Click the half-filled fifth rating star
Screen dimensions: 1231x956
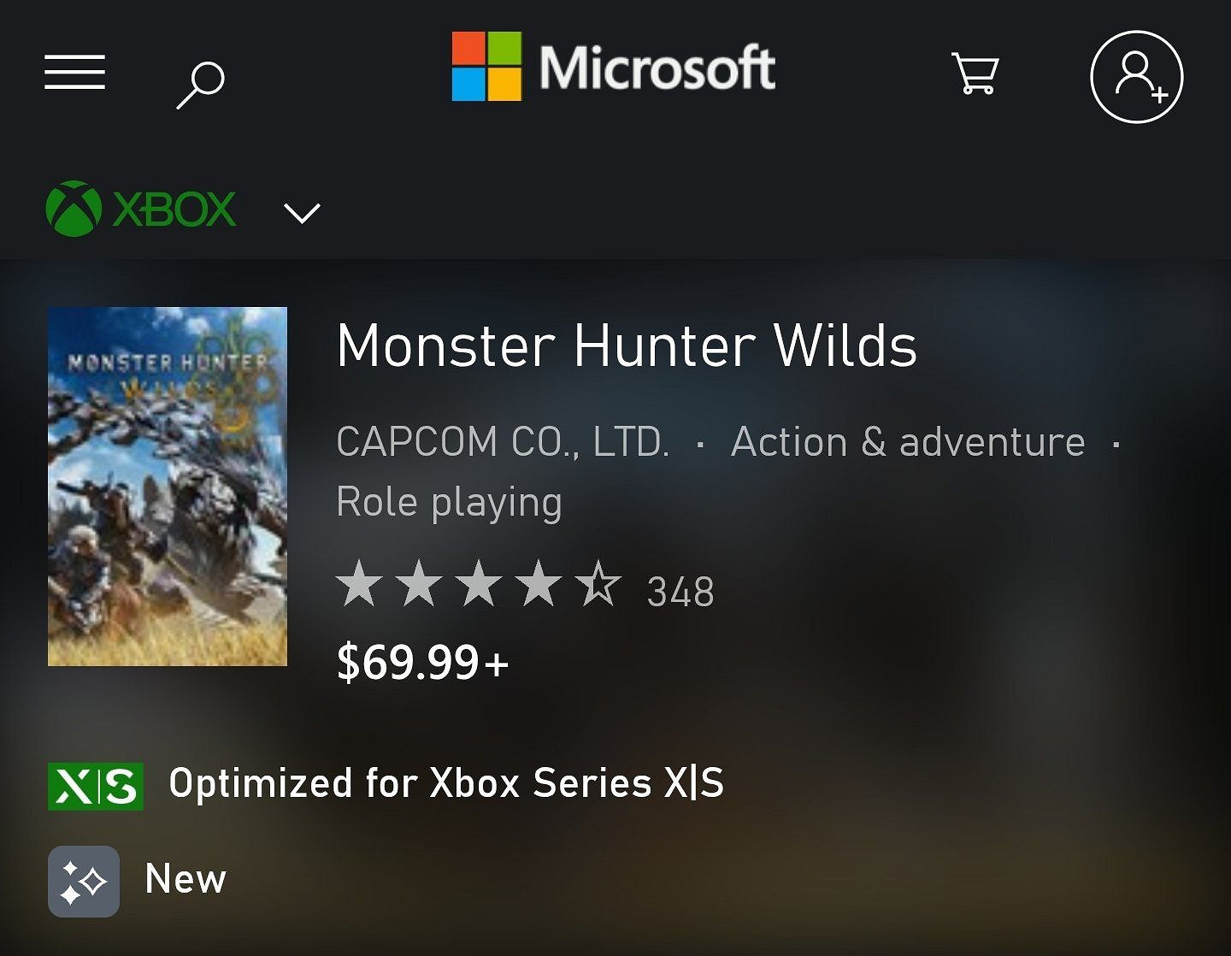[x=598, y=585]
